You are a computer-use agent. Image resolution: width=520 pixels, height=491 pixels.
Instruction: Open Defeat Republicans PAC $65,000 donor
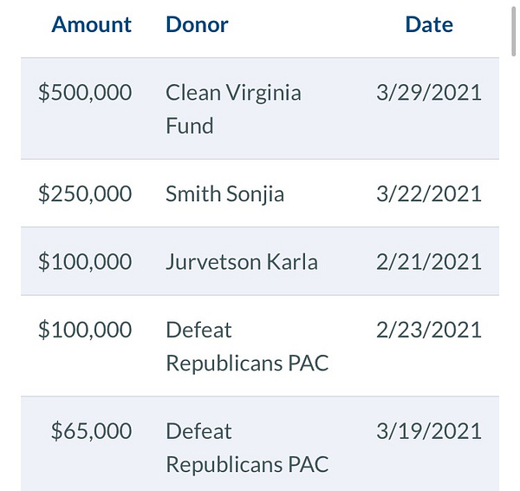click(x=247, y=448)
